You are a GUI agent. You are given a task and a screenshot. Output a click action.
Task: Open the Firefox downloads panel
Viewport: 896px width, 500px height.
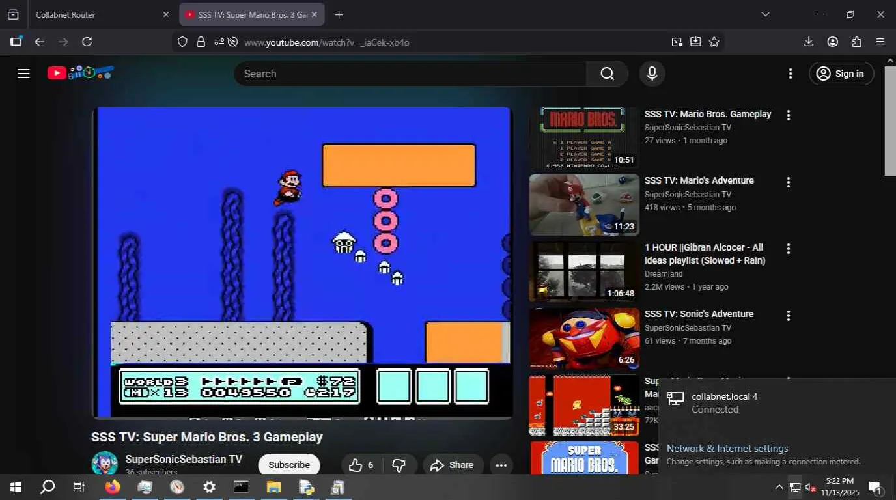pos(809,42)
